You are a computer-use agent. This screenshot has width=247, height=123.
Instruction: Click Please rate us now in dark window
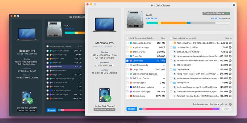pyautogui.click(x=27, y=111)
